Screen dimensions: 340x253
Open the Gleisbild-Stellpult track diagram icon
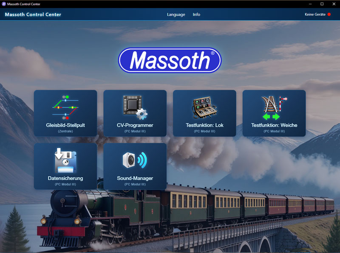65,108
